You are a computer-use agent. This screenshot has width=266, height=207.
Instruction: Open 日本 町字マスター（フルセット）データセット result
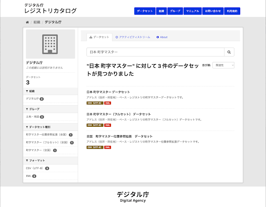[x=118, y=114]
